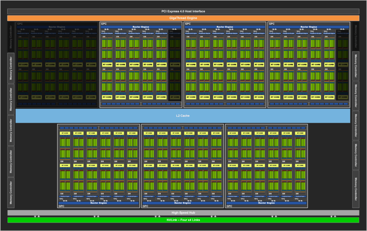This screenshot has width=367, height=231.
Task: Select first RT CORE in bottom-left GPC
Action: (x=65, y=133)
